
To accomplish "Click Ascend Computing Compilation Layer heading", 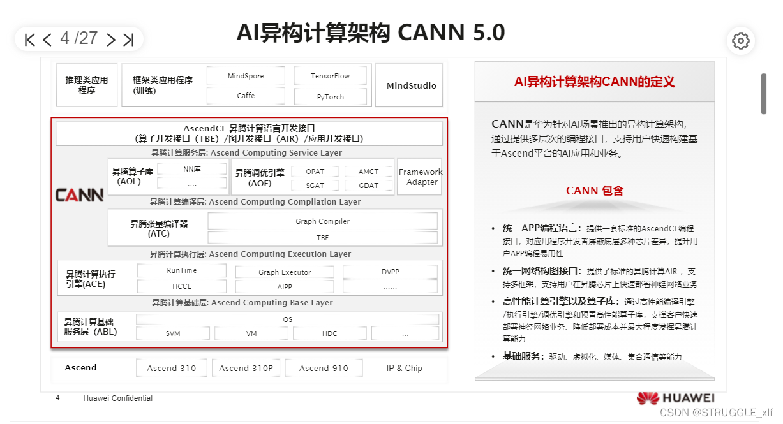I will click(255, 202).
